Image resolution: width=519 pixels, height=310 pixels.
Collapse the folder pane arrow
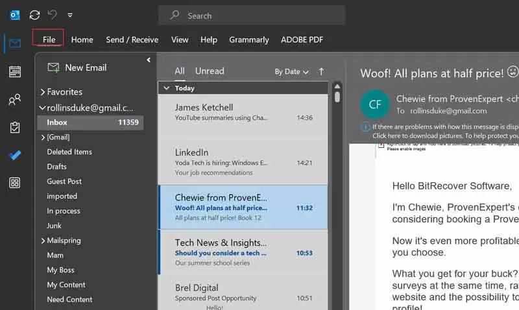[149, 60]
